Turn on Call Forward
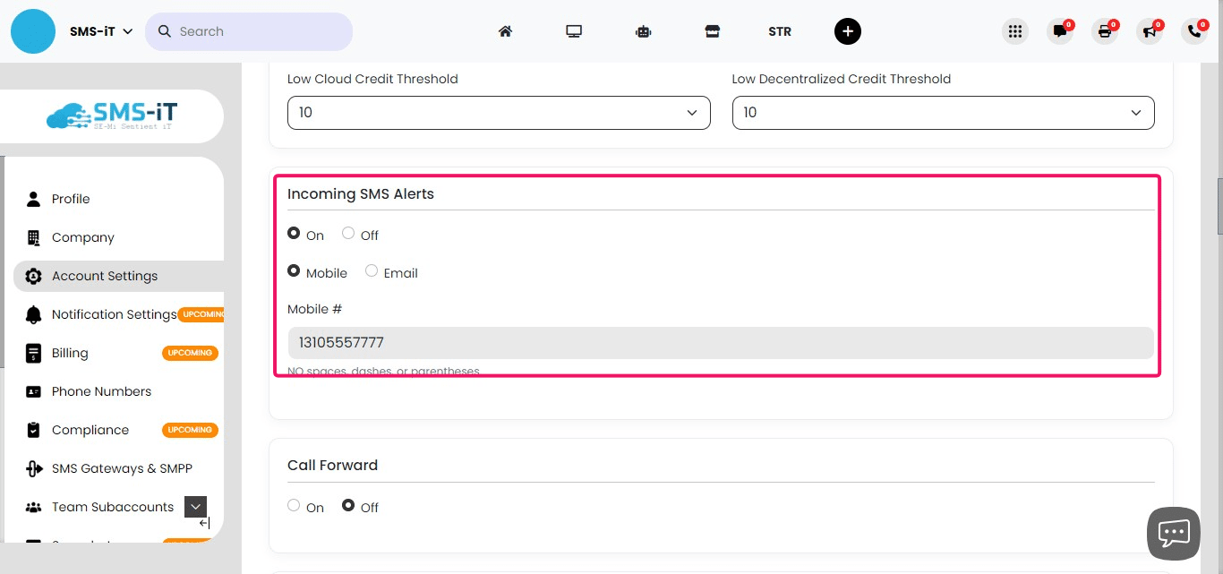Image resolution: width=1223 pixels, height=574 pixels. coord(294,506)
